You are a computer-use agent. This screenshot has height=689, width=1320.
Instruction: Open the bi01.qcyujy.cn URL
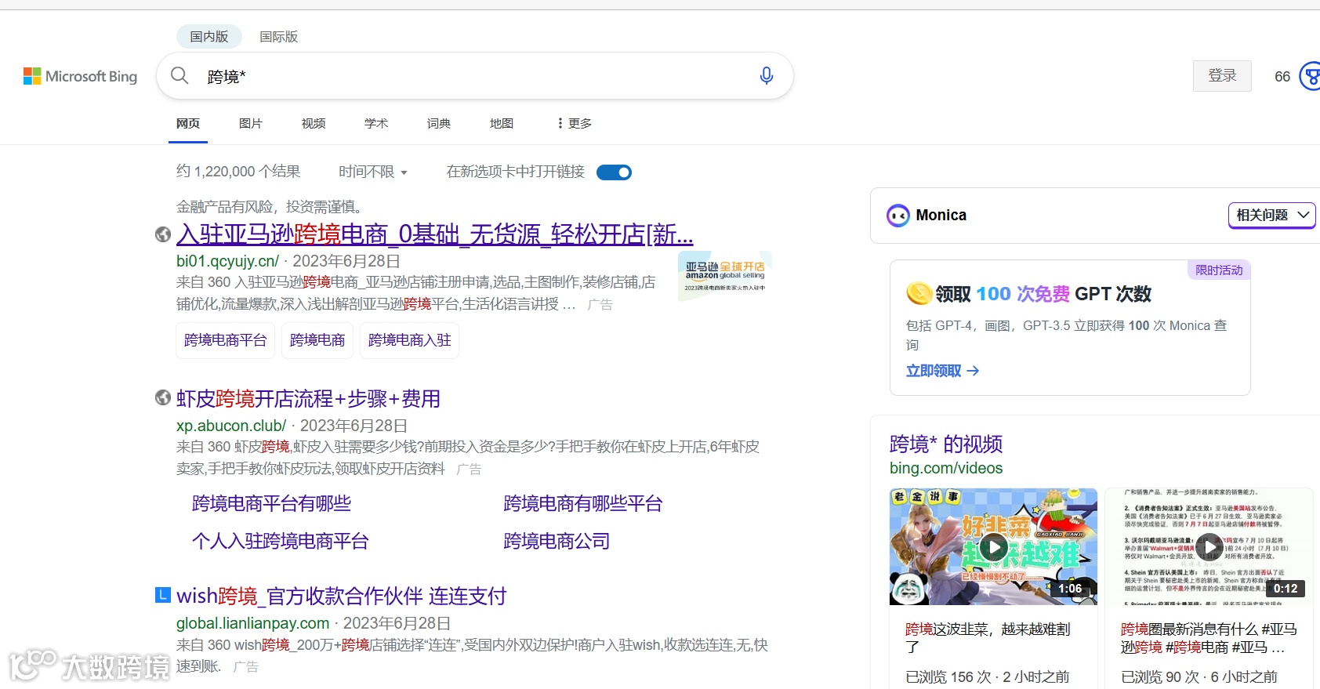227,261
